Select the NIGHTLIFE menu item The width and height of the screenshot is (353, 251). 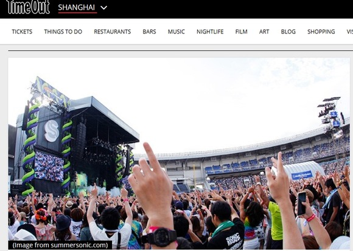point(210,32)
